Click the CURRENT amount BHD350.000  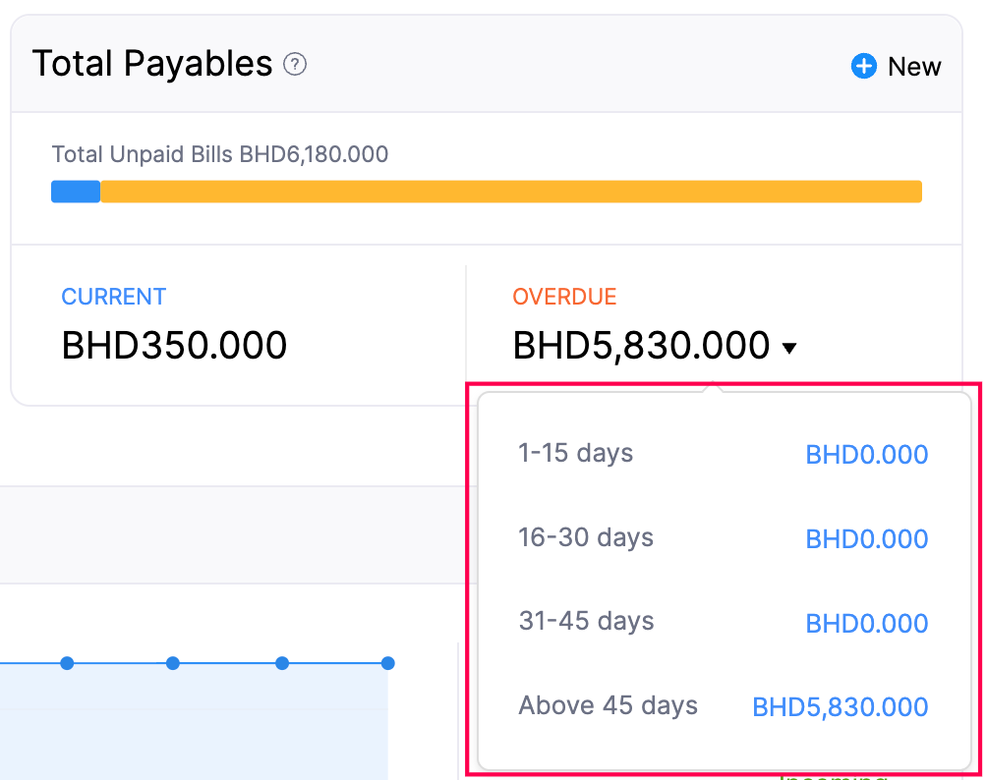173,345
